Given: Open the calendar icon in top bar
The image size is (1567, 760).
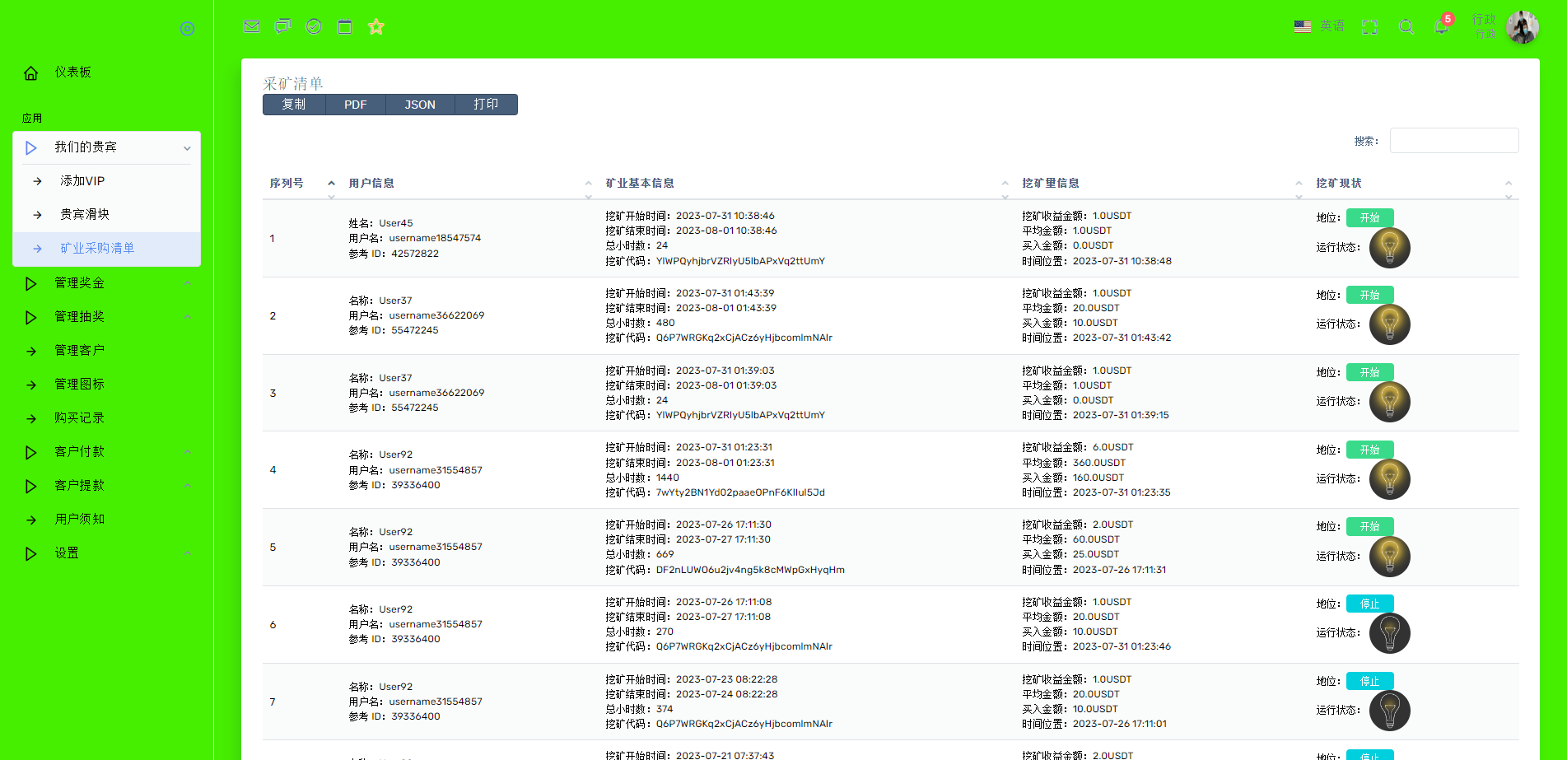Looking at the screenshot, I should 345,26.
